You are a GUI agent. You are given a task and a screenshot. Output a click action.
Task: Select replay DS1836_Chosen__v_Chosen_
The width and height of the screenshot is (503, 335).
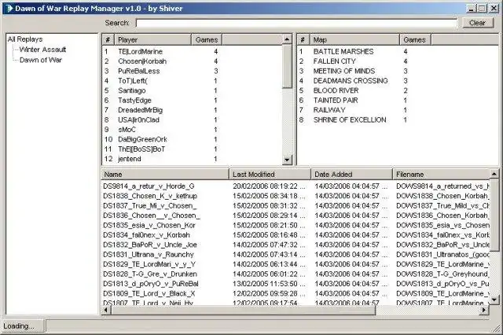point(151,215)
